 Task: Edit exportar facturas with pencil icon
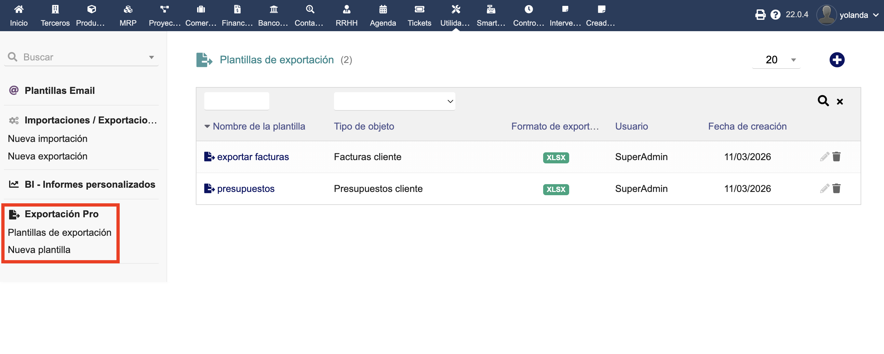pyautogui.click(x=824, y=157)
